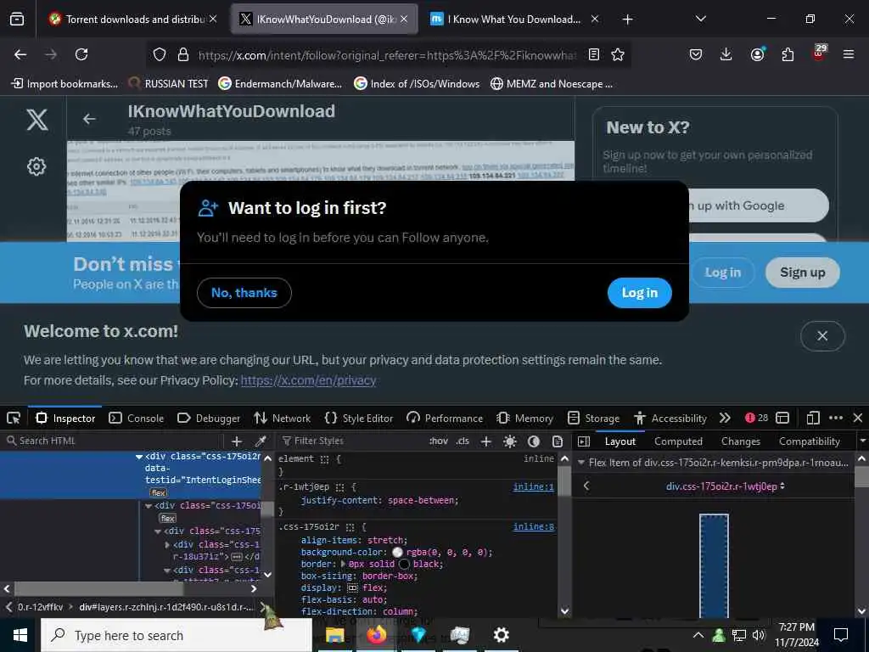Collapse the IntentLoginSheet div node
This screenshot has height=652, width=869.
click(139, 457)
